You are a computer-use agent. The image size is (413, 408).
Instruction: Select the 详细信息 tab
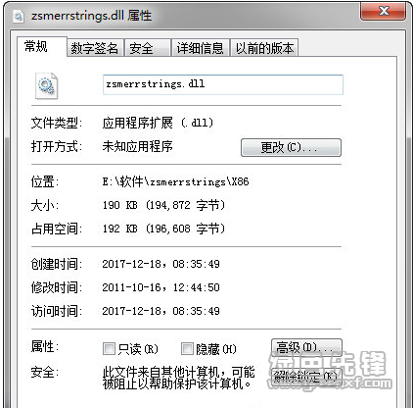[200, 48]
